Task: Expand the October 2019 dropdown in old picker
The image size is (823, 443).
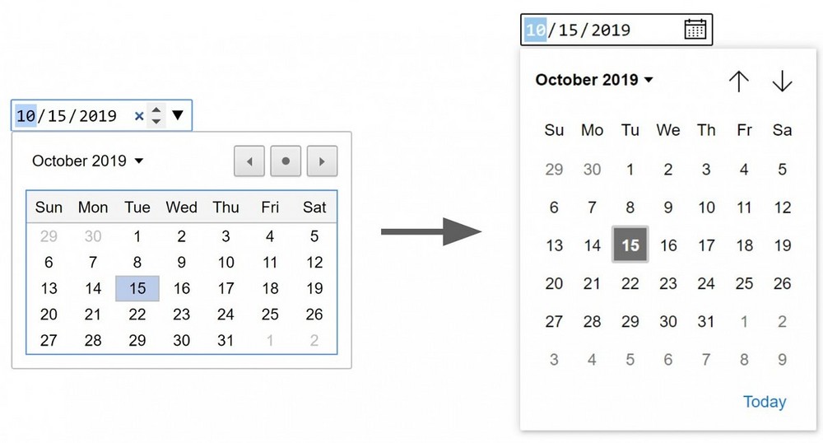Action: pyautogui.click(x=87, y=161)
